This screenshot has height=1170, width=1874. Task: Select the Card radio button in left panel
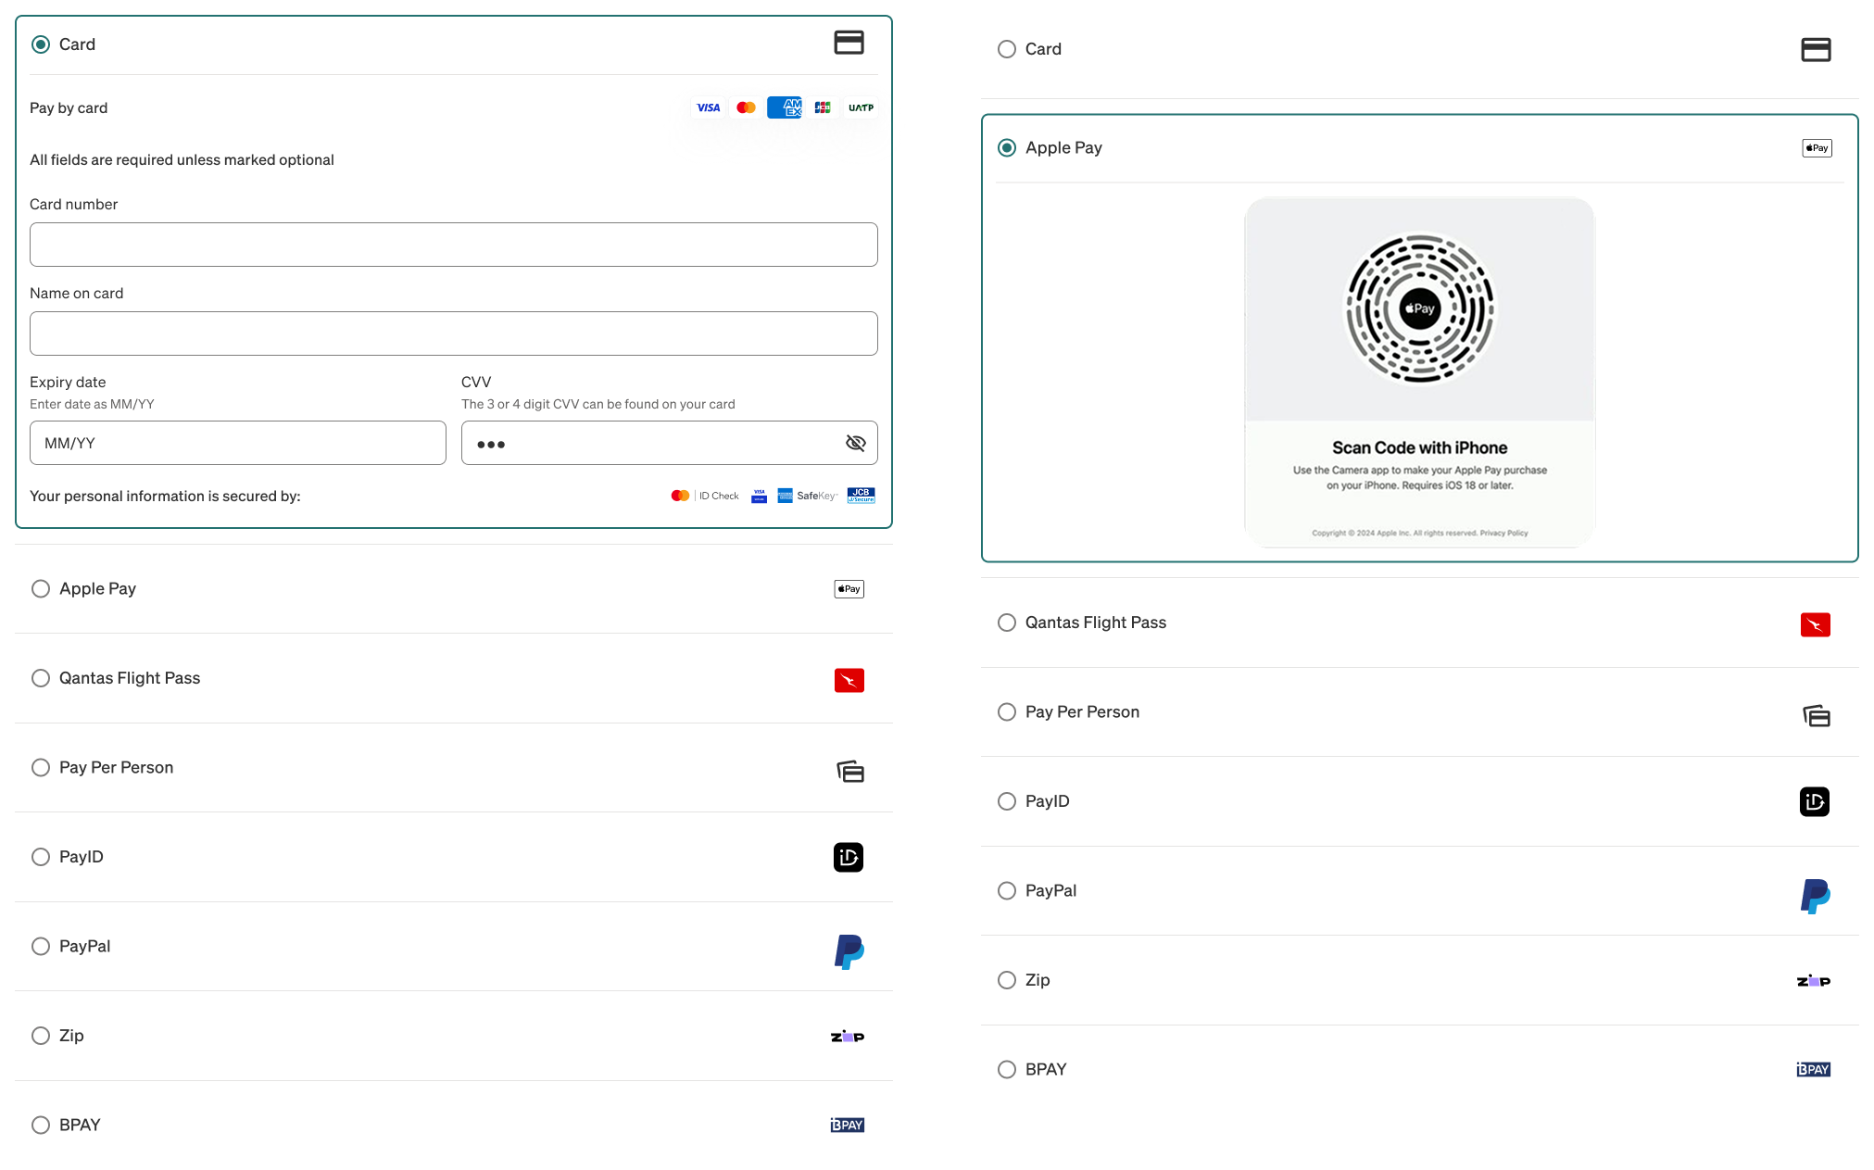41,44
